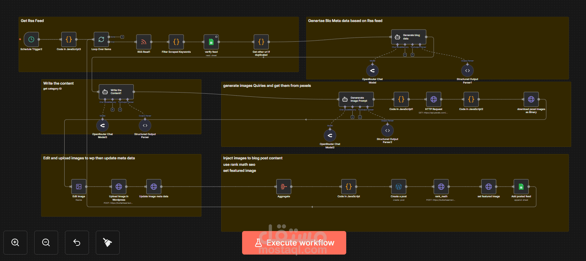The height and width of the screenshot is (261, 586).
Task: Open Structured Output Parser1 node
Action: (x=467, y=70)
